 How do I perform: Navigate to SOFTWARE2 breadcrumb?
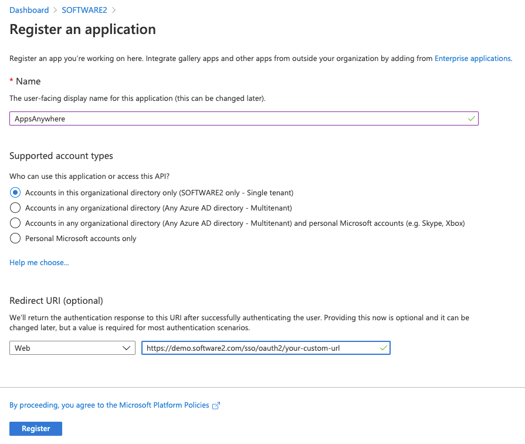84,10
